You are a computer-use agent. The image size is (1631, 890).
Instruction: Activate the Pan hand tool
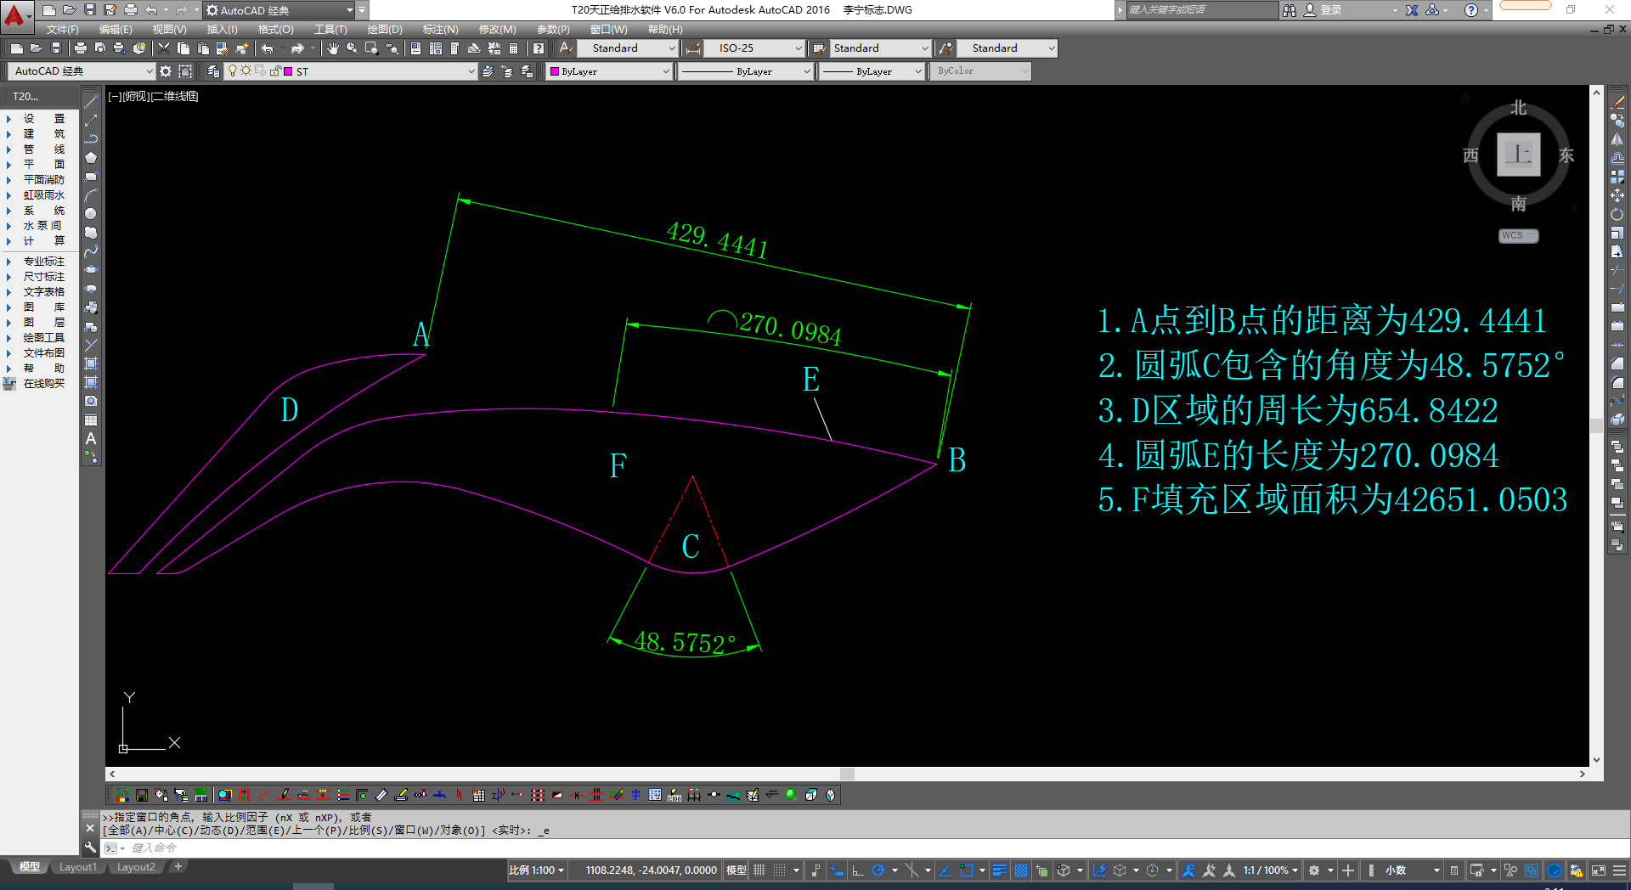pos(332,48)
